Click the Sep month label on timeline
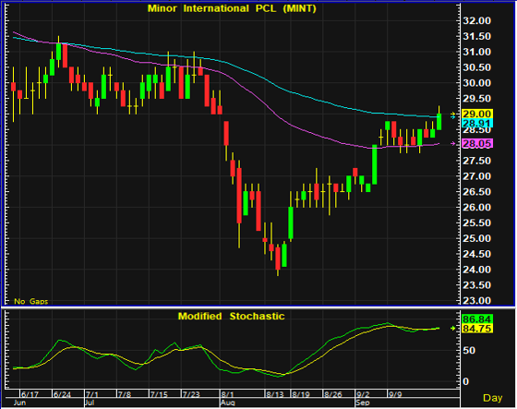Viewport: 517px width, 409px height. pos(363,403)
